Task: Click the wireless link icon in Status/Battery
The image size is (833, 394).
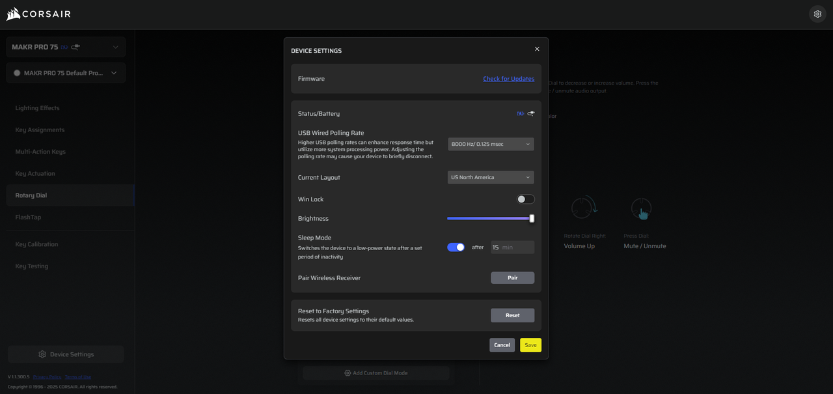Action: (520, 114)
